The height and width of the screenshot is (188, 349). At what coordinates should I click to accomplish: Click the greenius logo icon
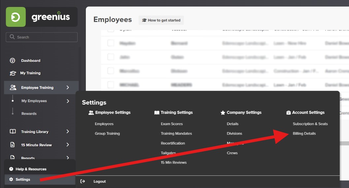coord(16,17)
